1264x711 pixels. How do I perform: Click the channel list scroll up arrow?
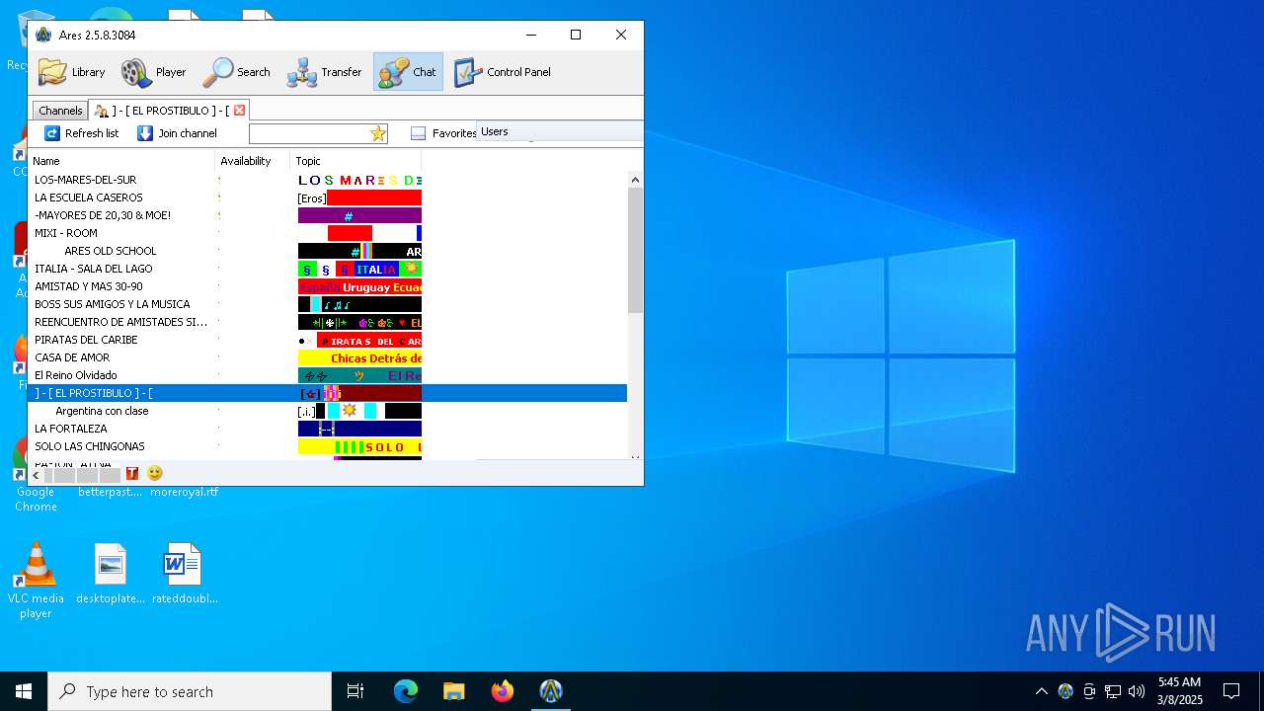[x=635, y=180]
